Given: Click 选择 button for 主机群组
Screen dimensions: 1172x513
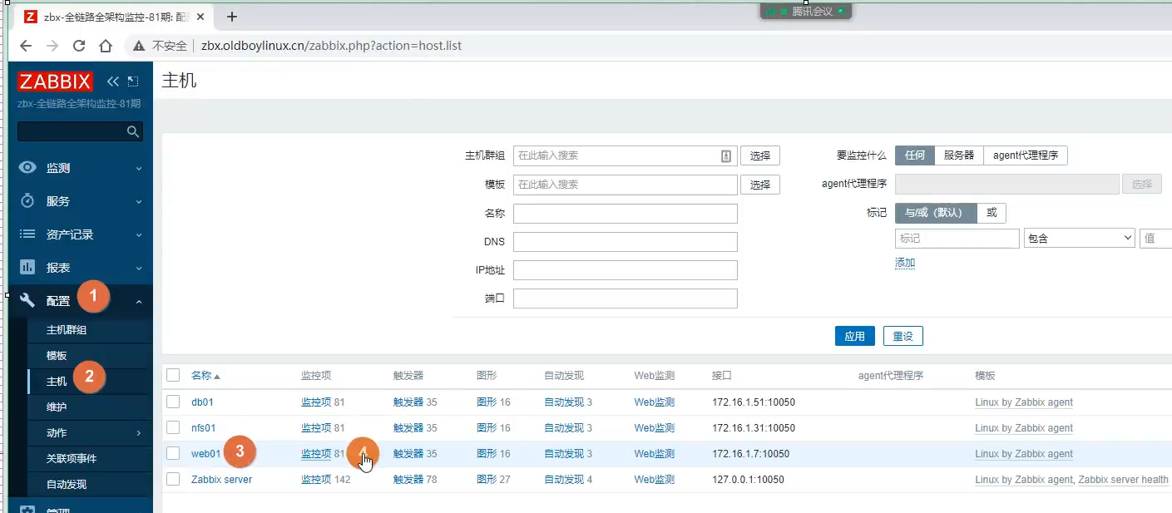Looking at the screenshot, I should 760,155.
